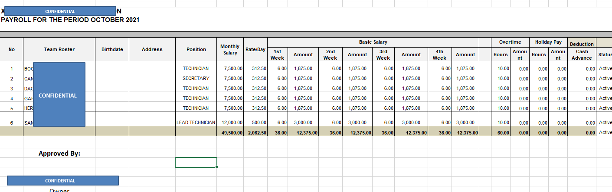
Task: Click the Address column header
Action: pyautogui.click(x=152, y=49)
